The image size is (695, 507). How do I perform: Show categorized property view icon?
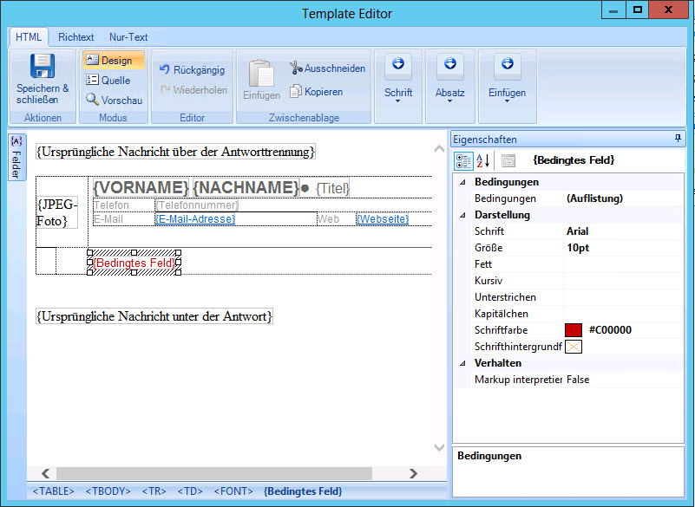(463, 160)
